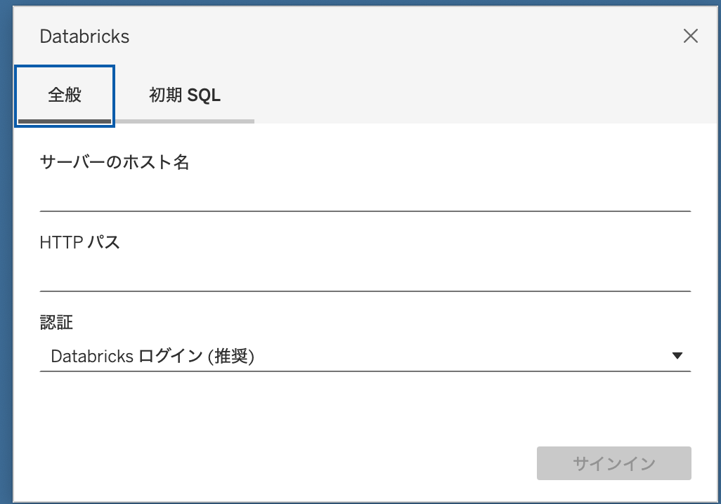Screen dimensions: 721x504
Task: Expand authentication method list via arrow
Action: [677, 356]
